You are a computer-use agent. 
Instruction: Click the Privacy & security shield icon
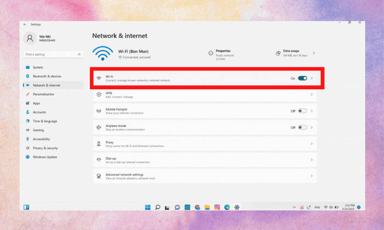[27, 148]
